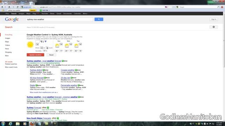
Task: Open current weather condition dropdown
Action: [x=37, y=44]
